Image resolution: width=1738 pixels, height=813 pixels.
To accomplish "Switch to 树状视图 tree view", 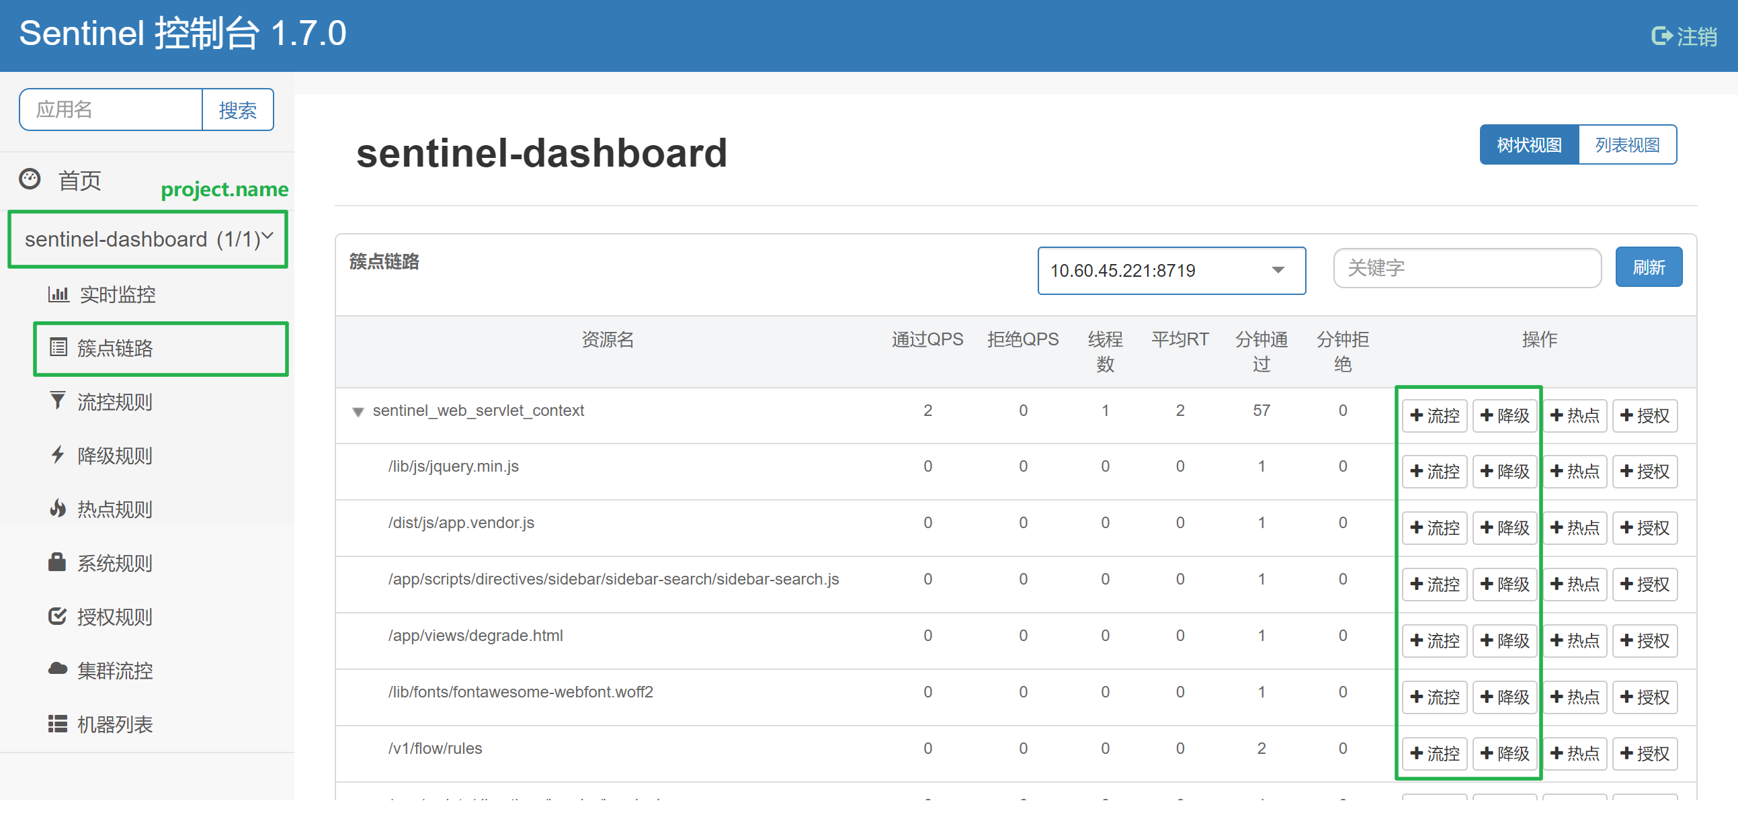I will click(1529, 145).
